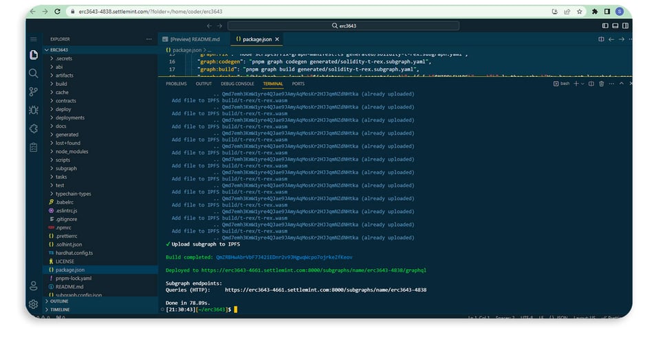Collapse the ERC3643 root folder
Screen dimensions: 656x339
point(100,49)
